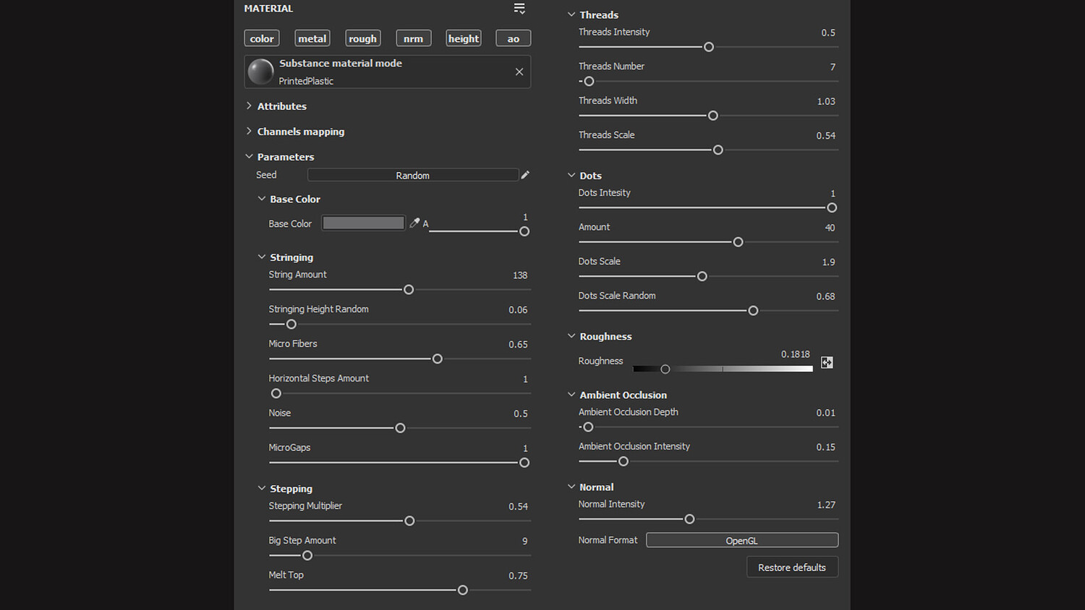Collapse the Threads parameter group
This screenshot has width=1085, height=610.
[x=571, y=14]
